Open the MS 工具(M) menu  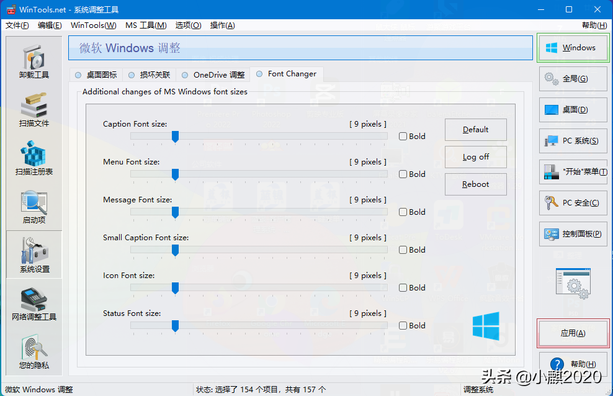point(146,25)
